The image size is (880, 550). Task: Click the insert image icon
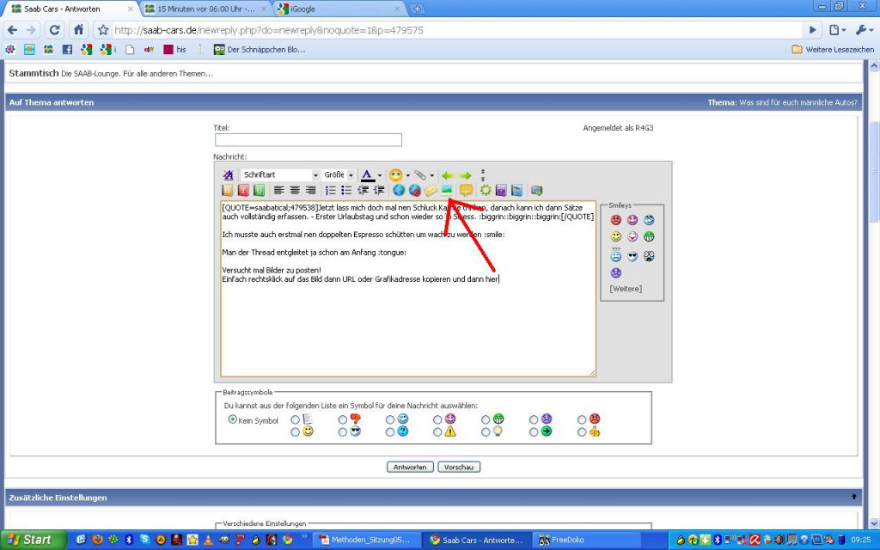(x=447, y=190)
